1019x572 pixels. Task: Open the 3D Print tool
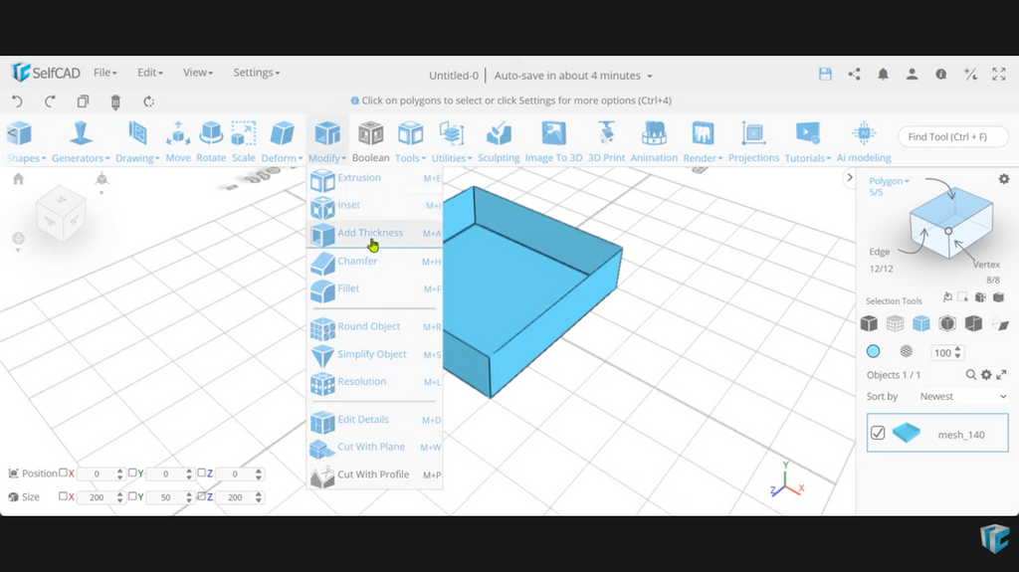606,141
